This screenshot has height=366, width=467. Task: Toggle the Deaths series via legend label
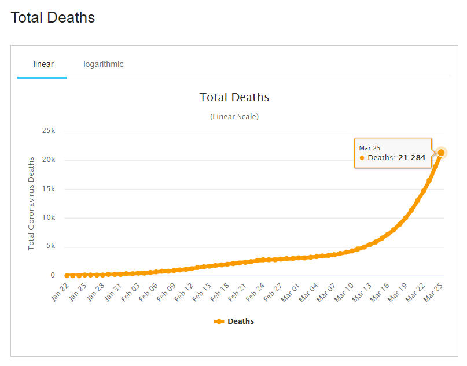[241, 321]
